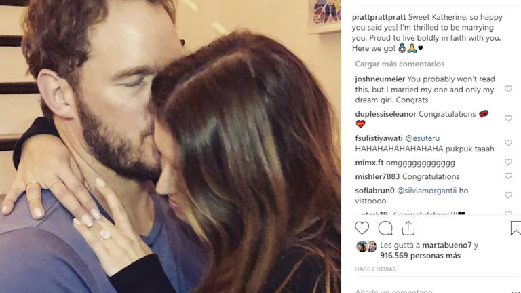Save the post with the bookmark icon
This screenshot has height=293, width=521.
tap(516, 228)
